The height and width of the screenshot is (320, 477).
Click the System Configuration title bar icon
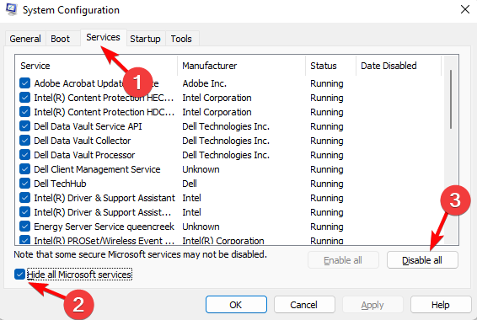(11, 9)
